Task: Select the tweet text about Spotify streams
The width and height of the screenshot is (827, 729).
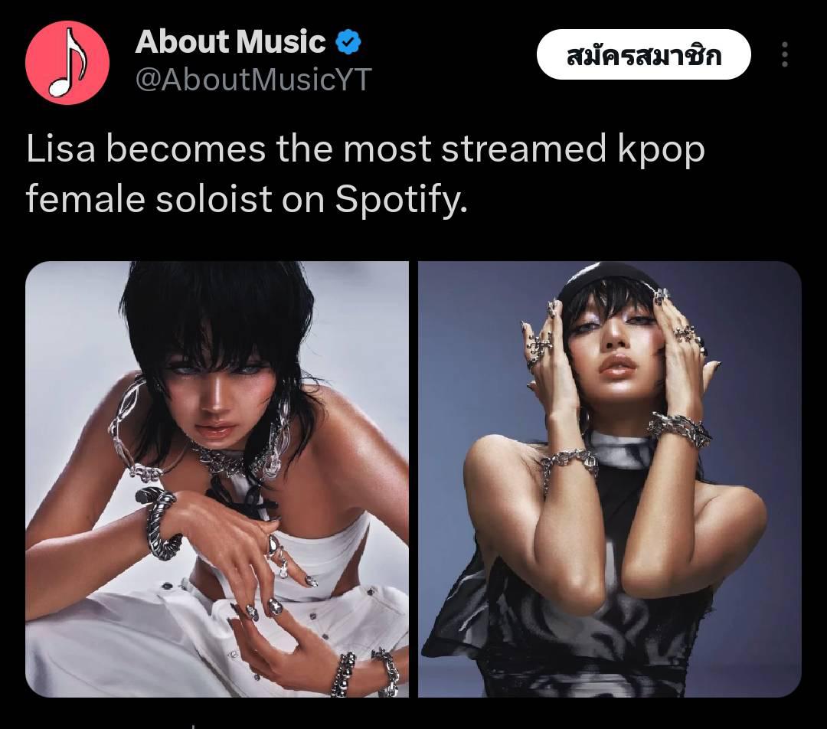Action: (x=365, y=174)
